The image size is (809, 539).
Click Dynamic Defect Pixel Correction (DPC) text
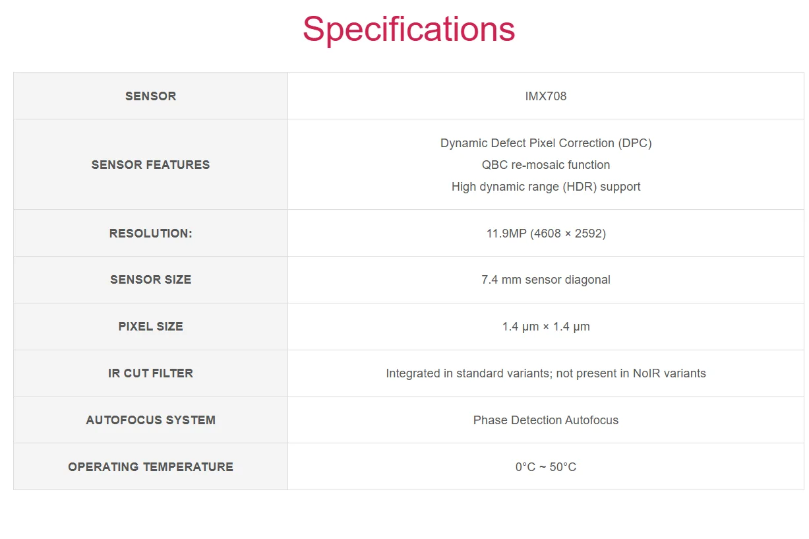coord(546,143)
